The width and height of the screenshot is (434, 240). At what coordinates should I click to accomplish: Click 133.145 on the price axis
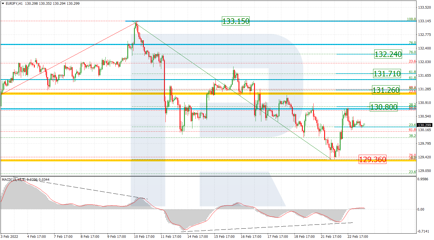(x=425, y=21)
